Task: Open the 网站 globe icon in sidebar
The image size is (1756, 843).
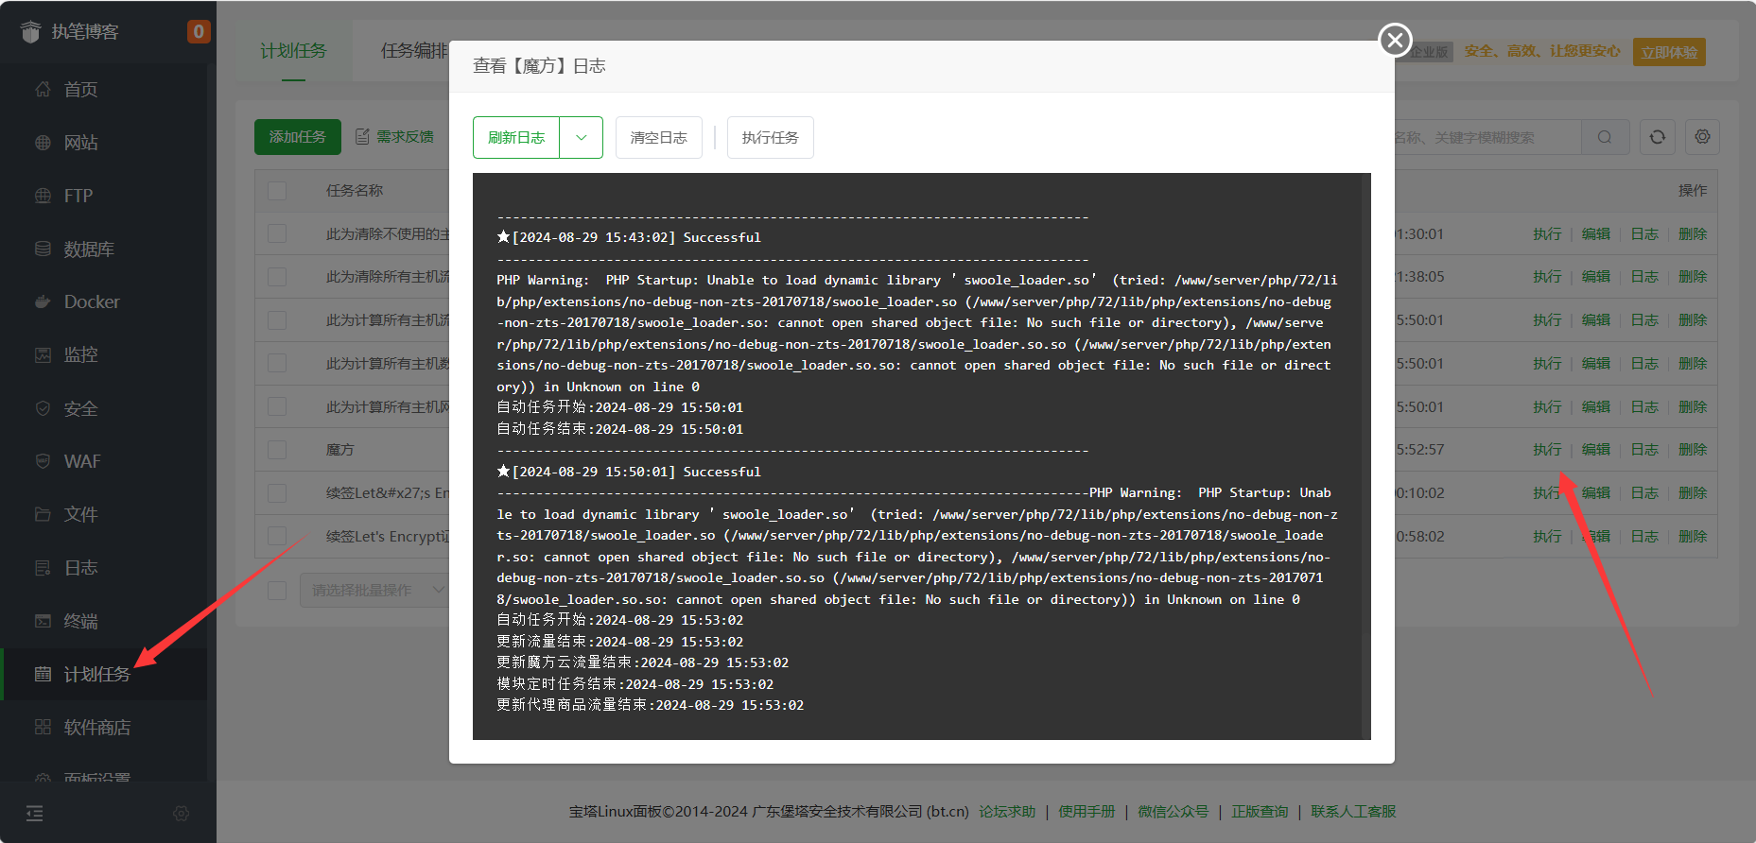Action: click(x=43, y=143)
